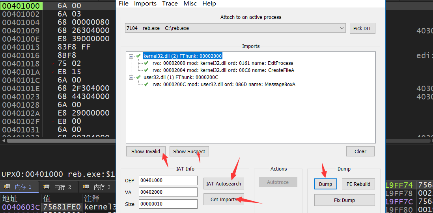Select memory address 0040603C in dump
Image resolution: width=433 pixels, height=213 pixels.
coord(21,207)
